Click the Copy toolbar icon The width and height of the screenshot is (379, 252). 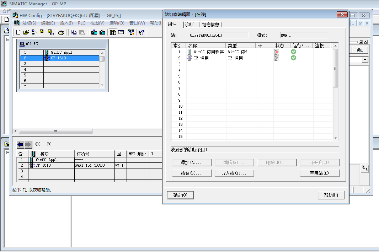pyautogui.click(x=74, y=32)
